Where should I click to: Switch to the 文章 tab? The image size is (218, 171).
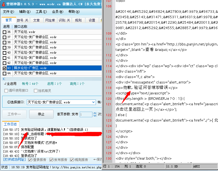pyautogui.click(x=36, y=20)
